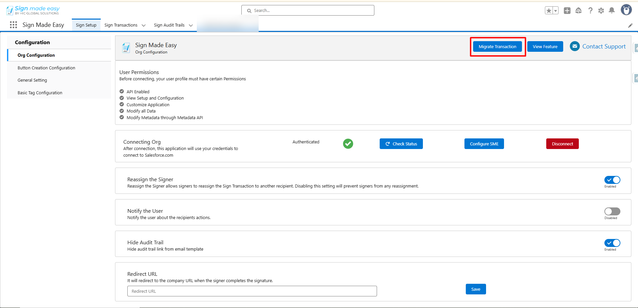Click the Salesforce Help question mark icon

pyautogui.click(x=590, y=11)
